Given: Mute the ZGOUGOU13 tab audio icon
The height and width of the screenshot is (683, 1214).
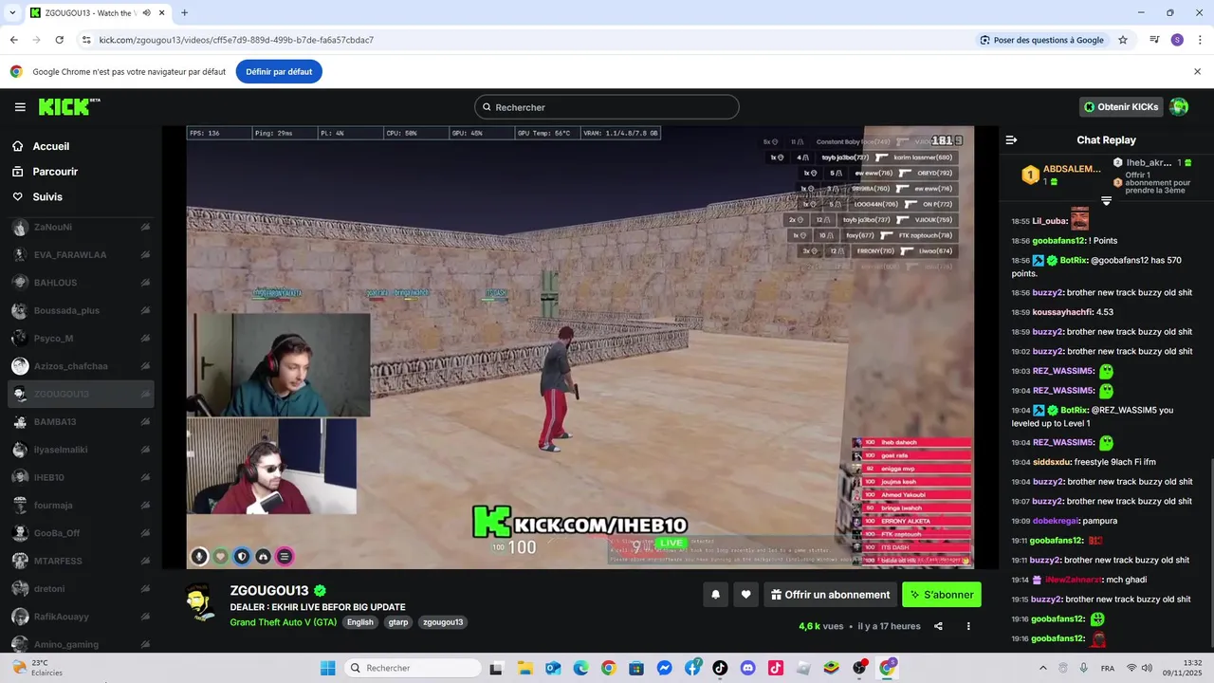Looking at the screenshot, I should (146, 12).
